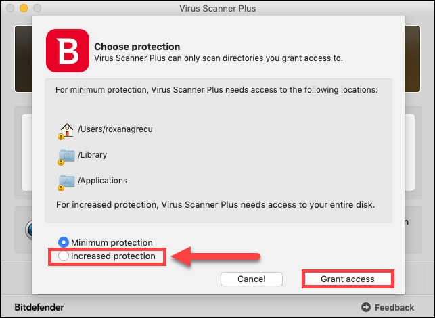This screenshot has height=318, width=435.
Task: Click the Virus Scanner Plus title bar
Action: point(218,8)
